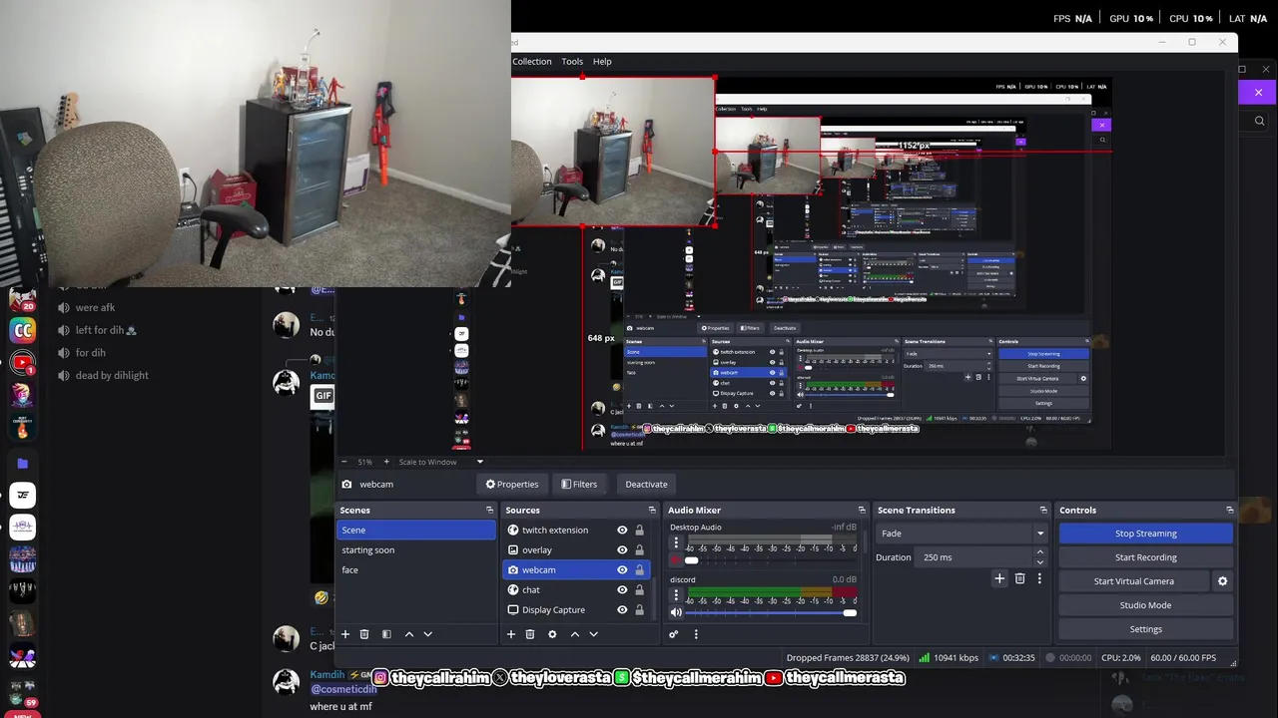Viewport: 1278px width, 718px height.
Task: Click Start Recording button
Action: point(1146,557)
